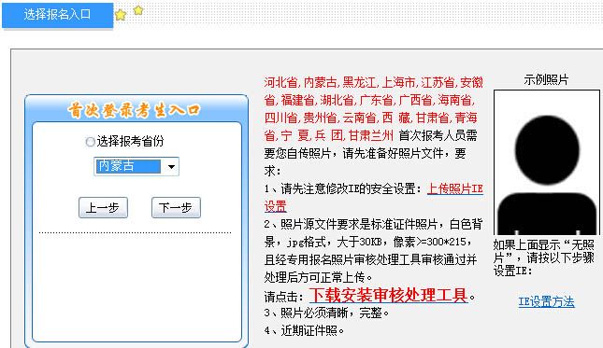
Task: Click the 照片必须清晰，完整 requirement line
Action: pyautogui.click(x=326, y=313)
